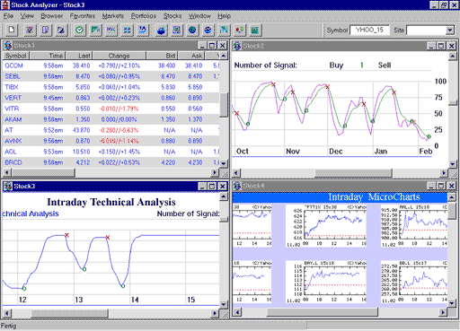The width and height of the screenshot is (460, 331).
Task: Click the second toolbar icon with crossed colored lines
Action: tap(30, 30)
